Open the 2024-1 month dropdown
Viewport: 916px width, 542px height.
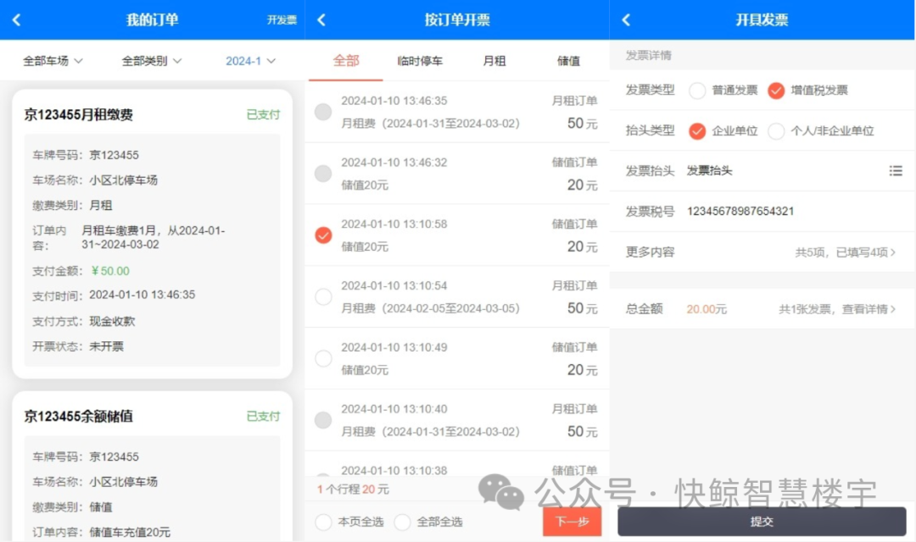pyautogui.click(x=250, y=61)
